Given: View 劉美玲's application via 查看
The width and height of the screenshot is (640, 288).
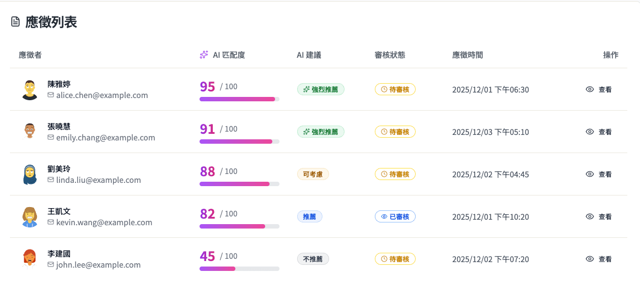Looking at the screenshot, I should click(599, 174).
